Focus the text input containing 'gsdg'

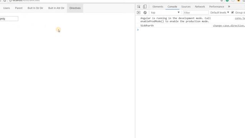[x=9, y=19]
